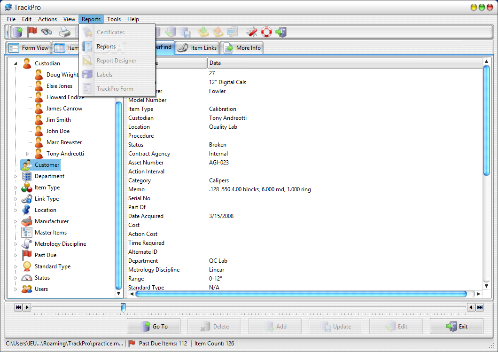This screenshot has height=352, width=498.
Task: Click the record navigation slider thumb
Action: pyautogui.click(x=123, y=307)
